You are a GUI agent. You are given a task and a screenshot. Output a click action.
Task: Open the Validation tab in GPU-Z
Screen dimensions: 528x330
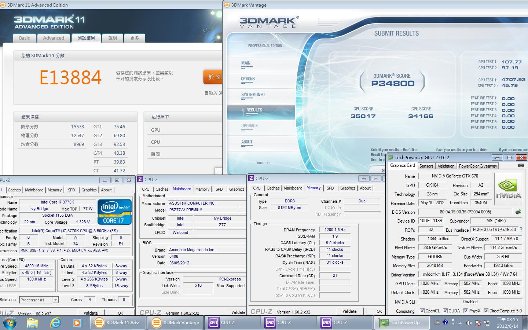click(446, 166)
